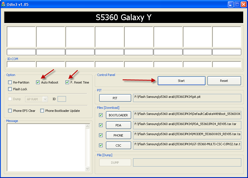This screenshot has width=248, height=178.
Task: Click the File Dump path field
Action: coord(187,163)
